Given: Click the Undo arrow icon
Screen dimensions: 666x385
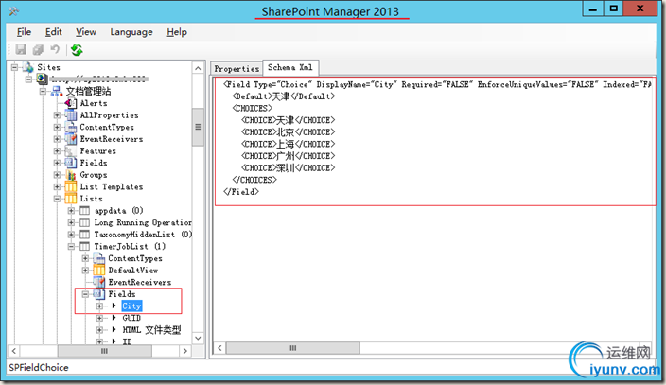Looking at the screenshot, I should pyautogui.click(x=55, y=50).
